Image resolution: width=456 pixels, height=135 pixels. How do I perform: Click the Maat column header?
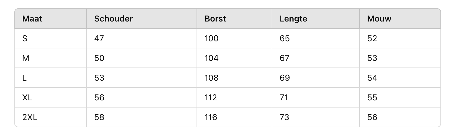(x=32, y=19)
